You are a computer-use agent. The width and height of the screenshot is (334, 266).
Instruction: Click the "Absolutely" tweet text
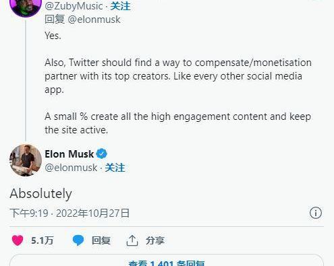[x=41, y=193]
